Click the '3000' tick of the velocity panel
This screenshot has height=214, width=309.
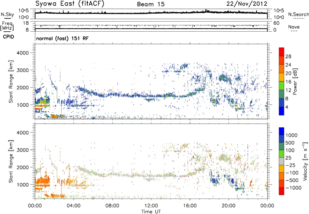click(23, 150)
